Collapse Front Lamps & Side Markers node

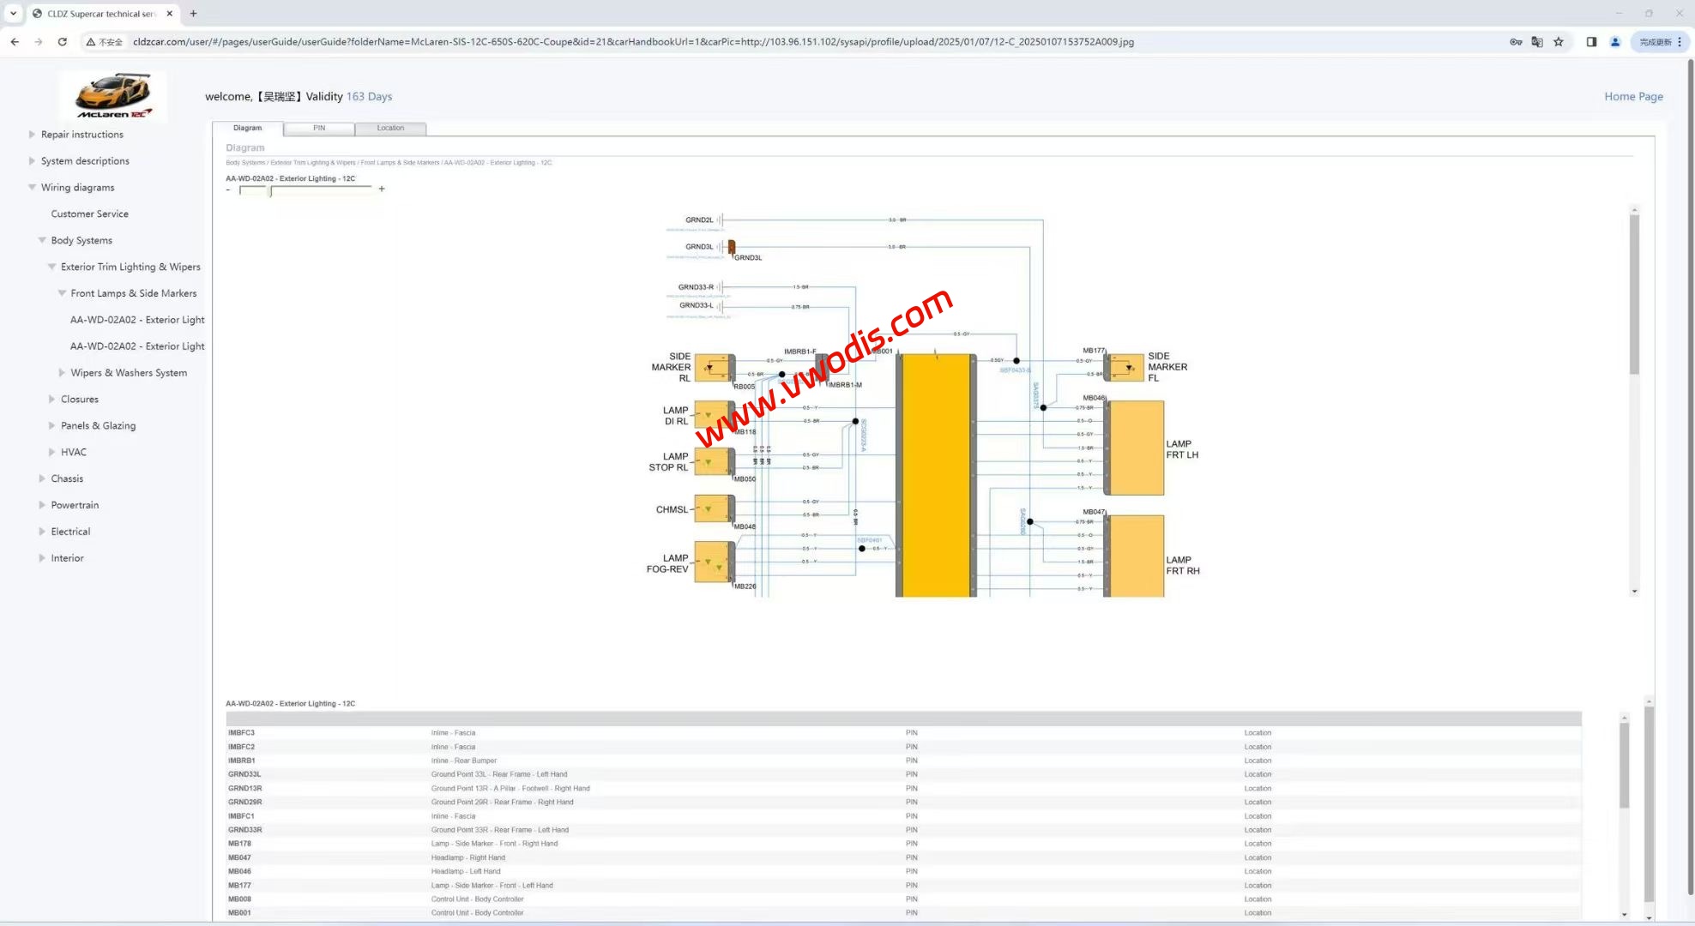(x=62, y=293)
